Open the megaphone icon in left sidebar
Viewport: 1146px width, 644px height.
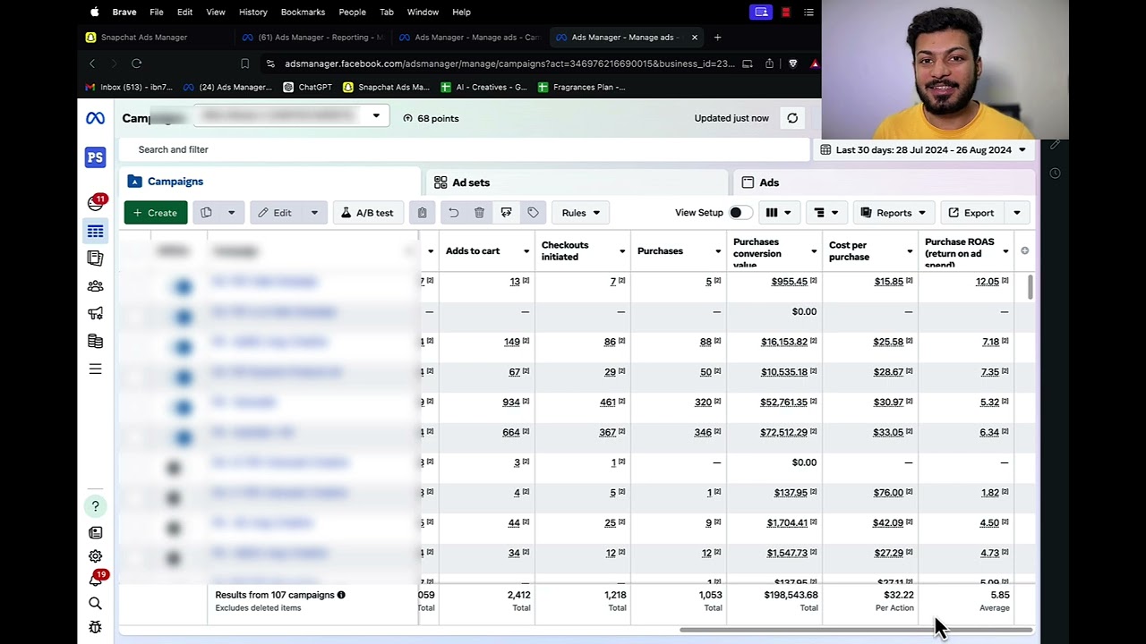(x=95, y=314)
